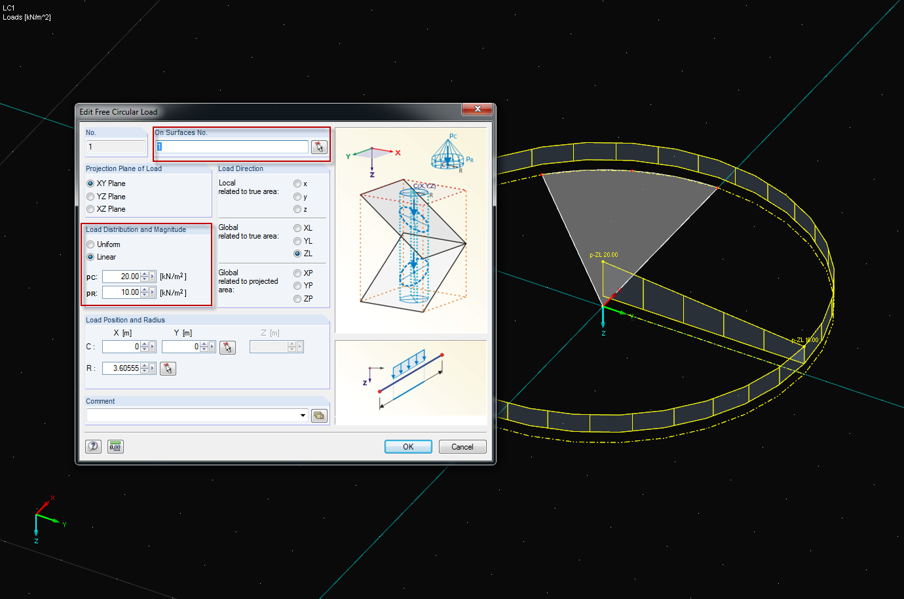
Task: Open units and decimal places settings
Action: click(115, 446)
